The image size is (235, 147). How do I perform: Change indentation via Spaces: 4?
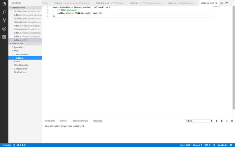[x=198, y=145]
